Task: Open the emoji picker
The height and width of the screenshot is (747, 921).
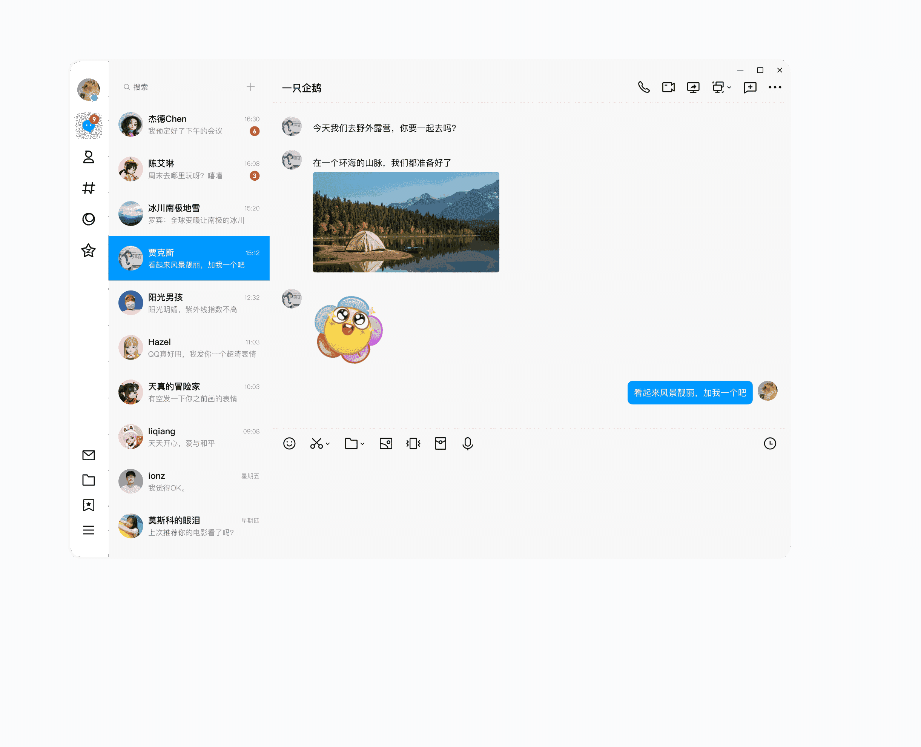Action: pyautogui.click(x=289, y=443)
